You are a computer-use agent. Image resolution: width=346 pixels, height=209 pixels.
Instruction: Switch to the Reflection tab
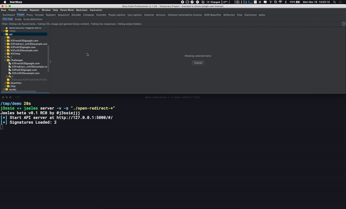pyautogui.click(x=229, y=15)
